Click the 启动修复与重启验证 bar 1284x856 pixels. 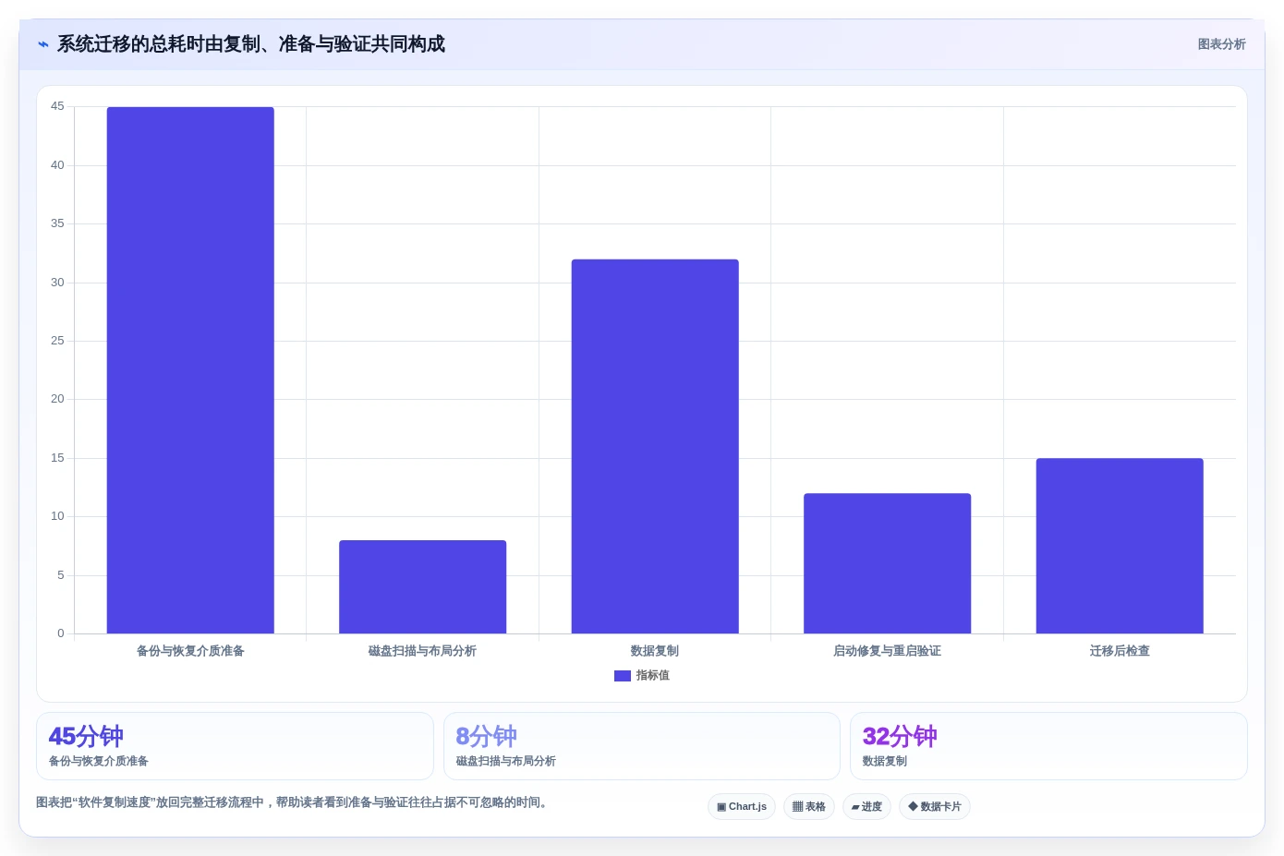pos(887,563)
